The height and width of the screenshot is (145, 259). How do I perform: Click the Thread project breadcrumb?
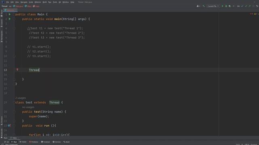(x=4, y=6)
